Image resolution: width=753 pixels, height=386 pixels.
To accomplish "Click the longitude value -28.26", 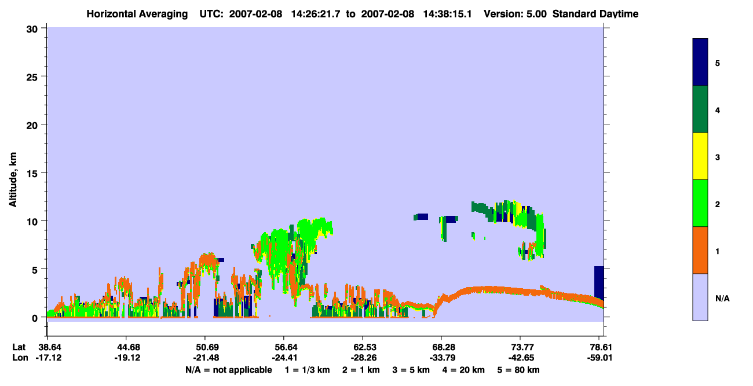I will 363,358.
